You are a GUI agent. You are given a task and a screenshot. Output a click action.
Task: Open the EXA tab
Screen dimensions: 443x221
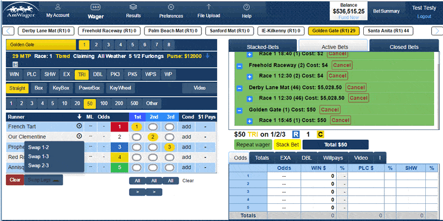click(x=285, y=158)
